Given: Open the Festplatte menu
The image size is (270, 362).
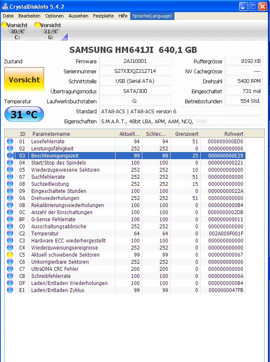Looking at the screenshot, I should click(103, 16).
